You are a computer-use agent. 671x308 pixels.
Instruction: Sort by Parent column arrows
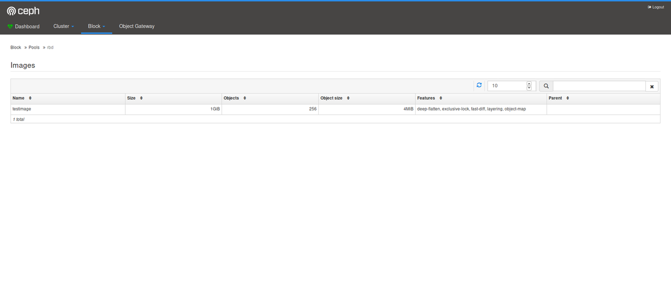coord(568,98)
